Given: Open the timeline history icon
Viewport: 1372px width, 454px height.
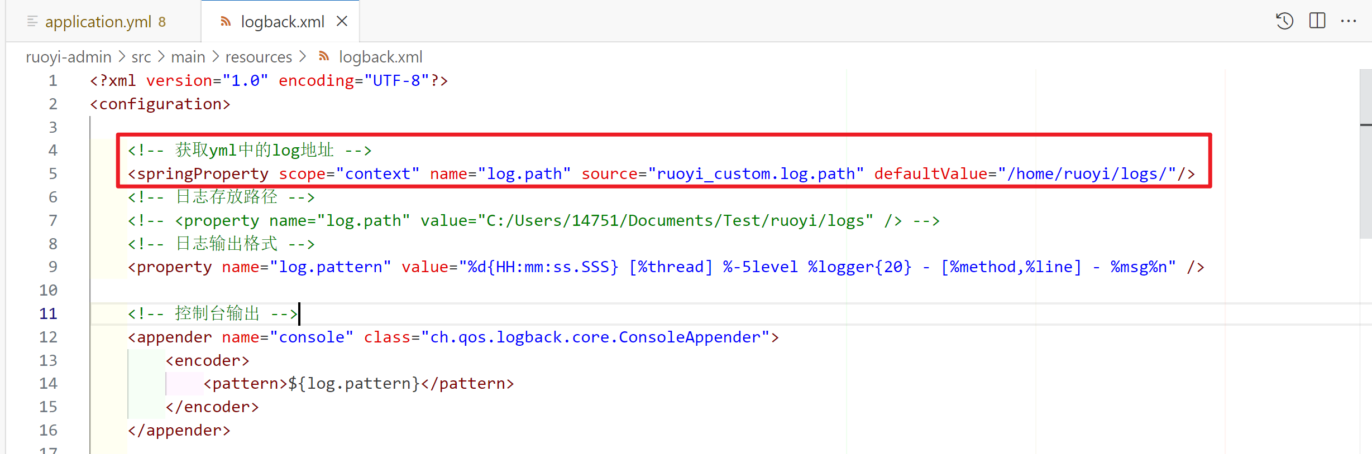Looking at the screenshot, I should [x=1284, y=21].
